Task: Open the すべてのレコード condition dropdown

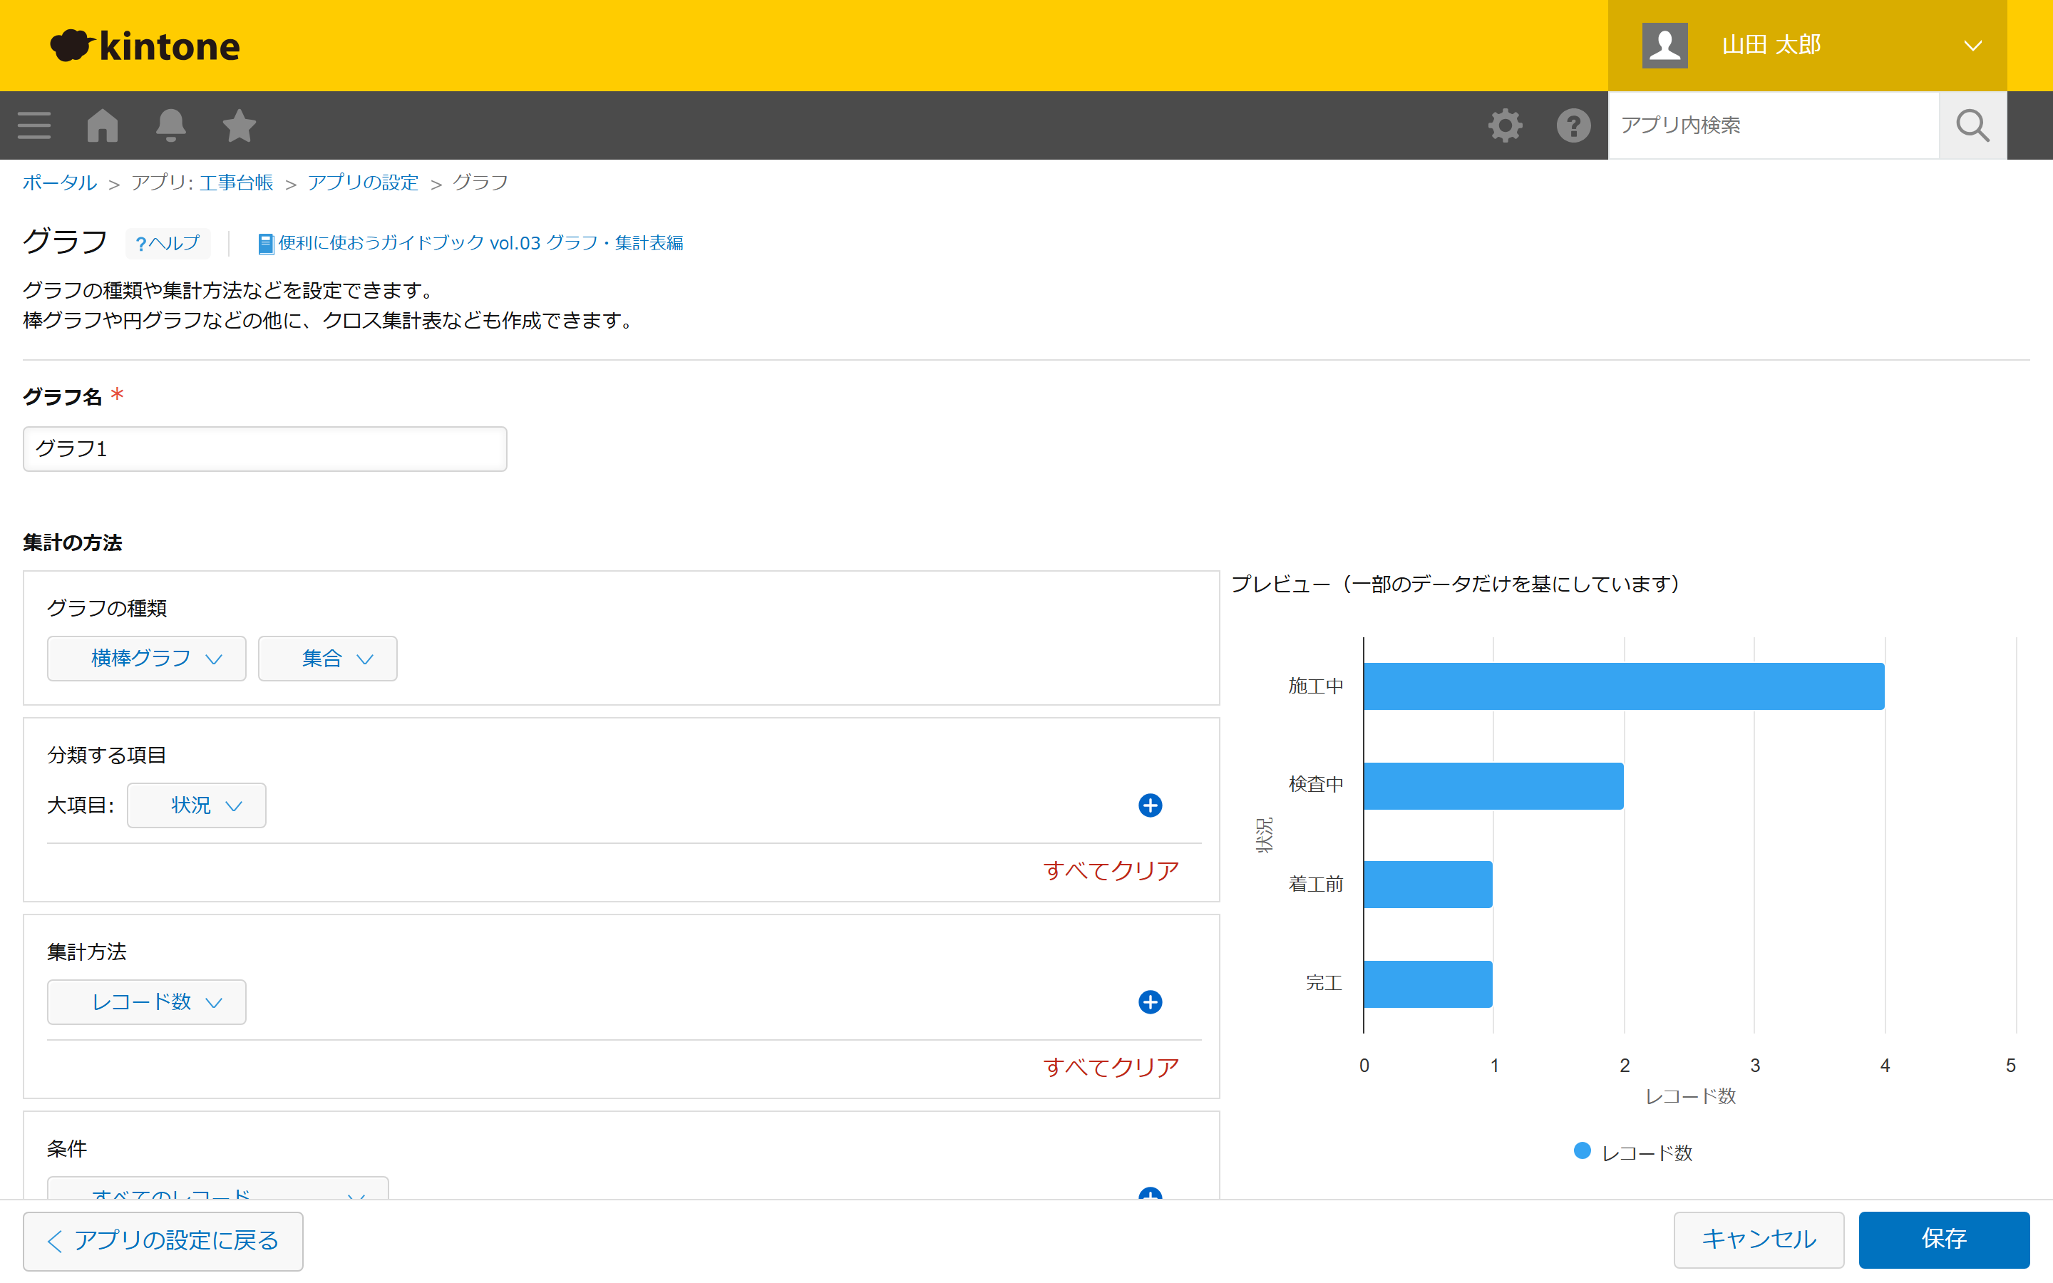Action: pyautogui.click(x=218, y=1189)
